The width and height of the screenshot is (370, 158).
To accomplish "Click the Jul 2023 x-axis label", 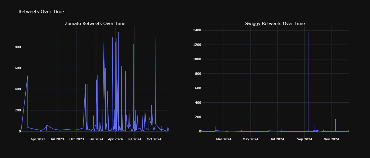I will (x=57, y=139).
